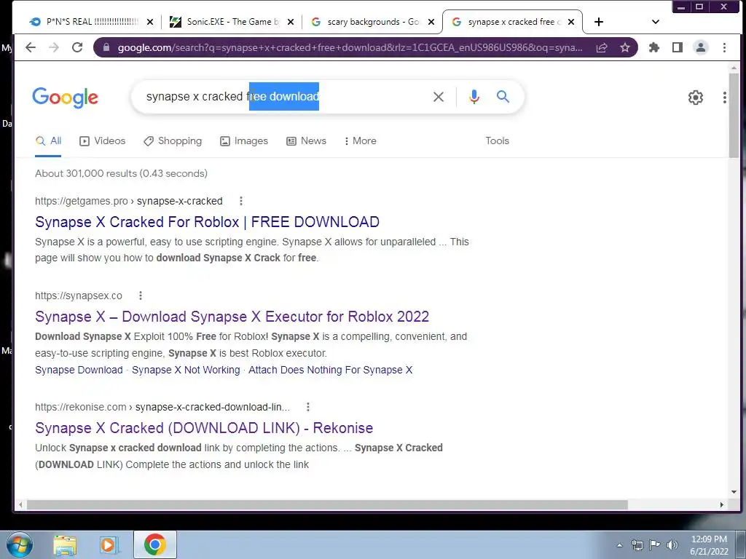Open more options for rekonise.com result

click(308, 407)
